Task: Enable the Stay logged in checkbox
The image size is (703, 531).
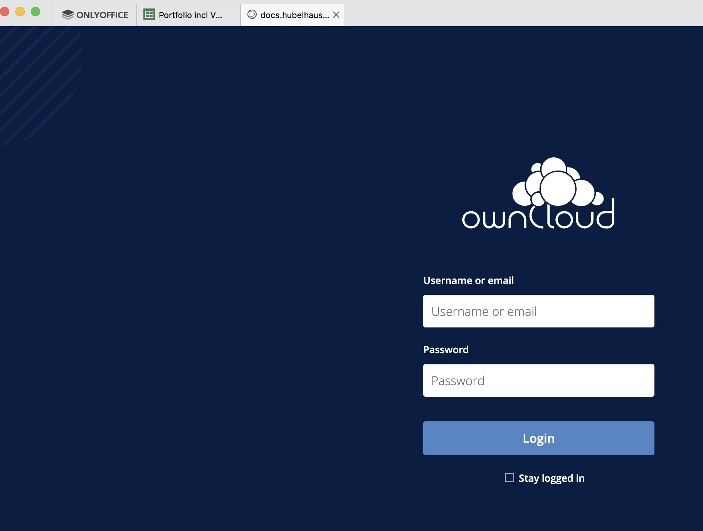Action: (x=510, y=478)
